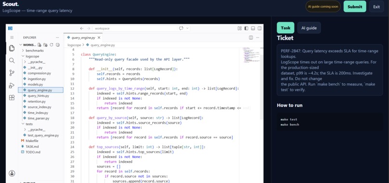Switch to the Task tab

click(286, 28)
